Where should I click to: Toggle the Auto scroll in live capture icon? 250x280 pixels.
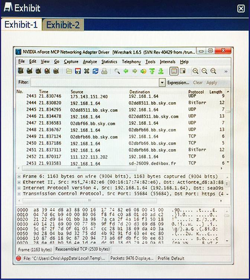[183, 71]
